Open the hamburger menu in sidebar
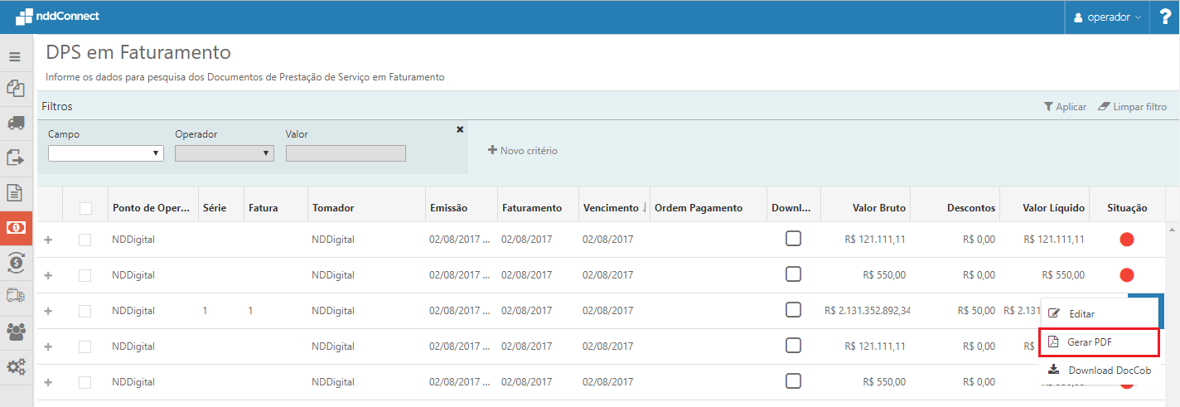The image size is (1180, 407). tap(14, 57)
